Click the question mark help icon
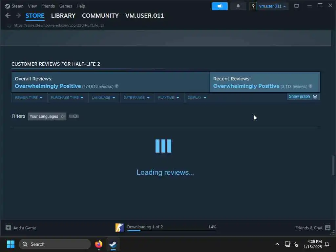The image size is (336, 252). [x=253, y=6]
